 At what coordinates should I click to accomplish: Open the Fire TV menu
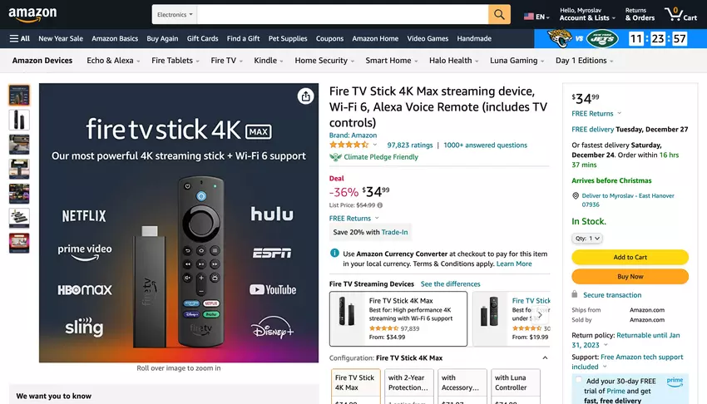point(226,61)
